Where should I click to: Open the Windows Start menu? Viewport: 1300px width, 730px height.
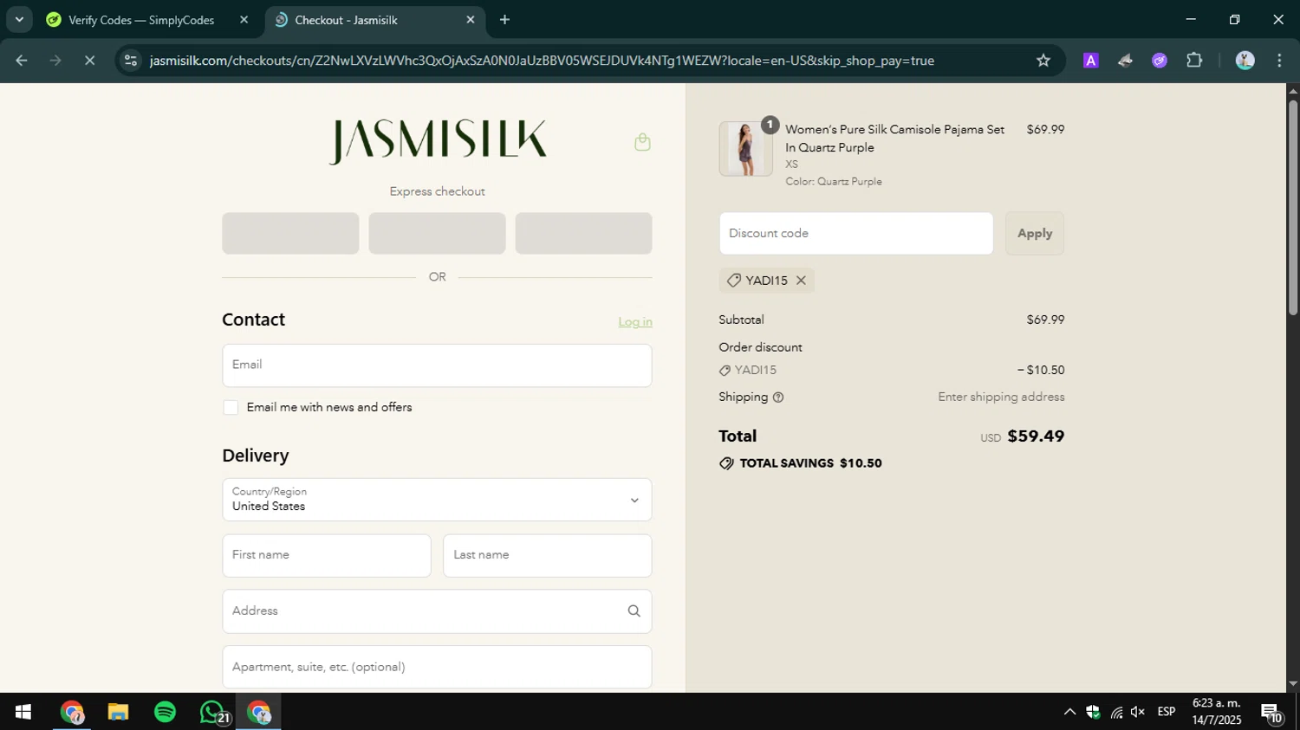pos(23,713)
